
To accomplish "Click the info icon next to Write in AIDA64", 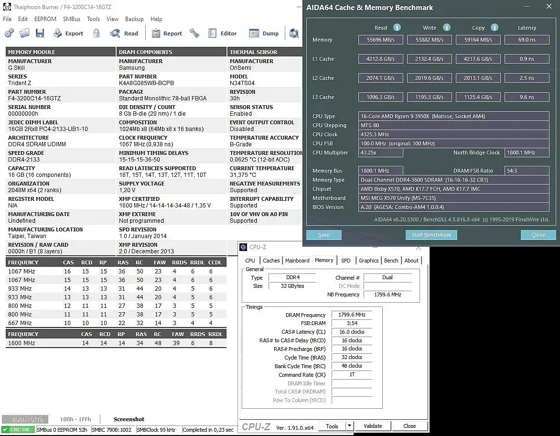I will point(446,28).
